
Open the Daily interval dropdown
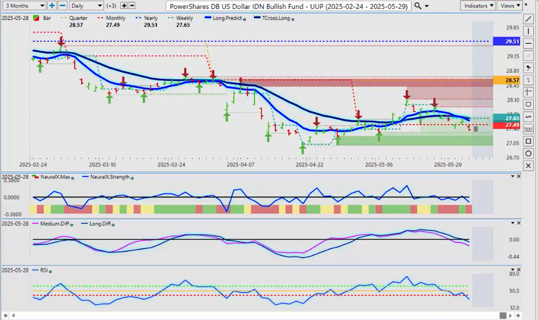coord(86,6)
